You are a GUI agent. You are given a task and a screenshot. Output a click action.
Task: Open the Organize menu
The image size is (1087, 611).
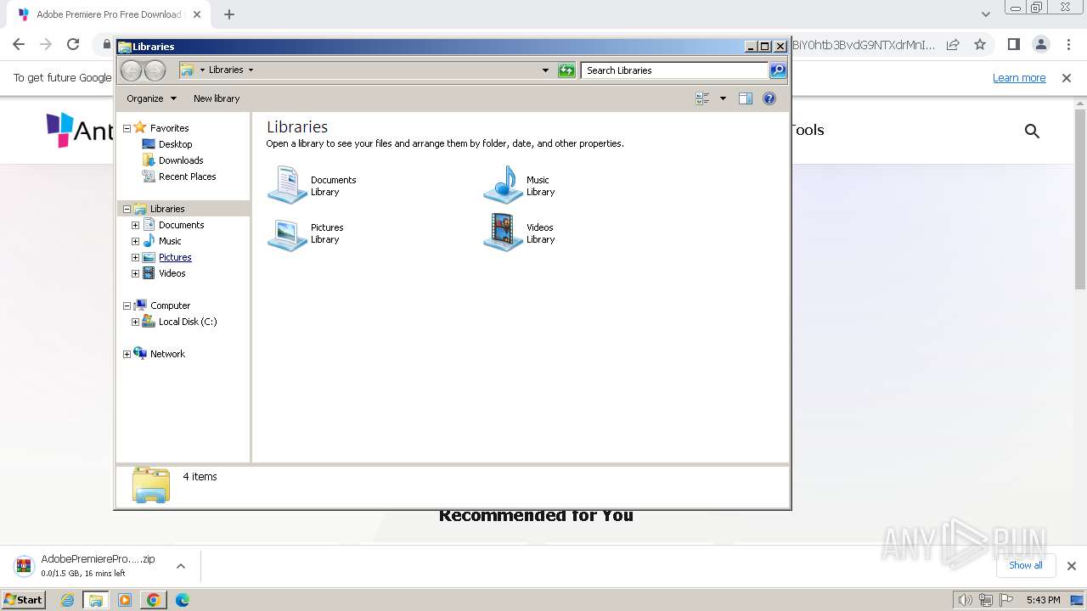point(151,98)
